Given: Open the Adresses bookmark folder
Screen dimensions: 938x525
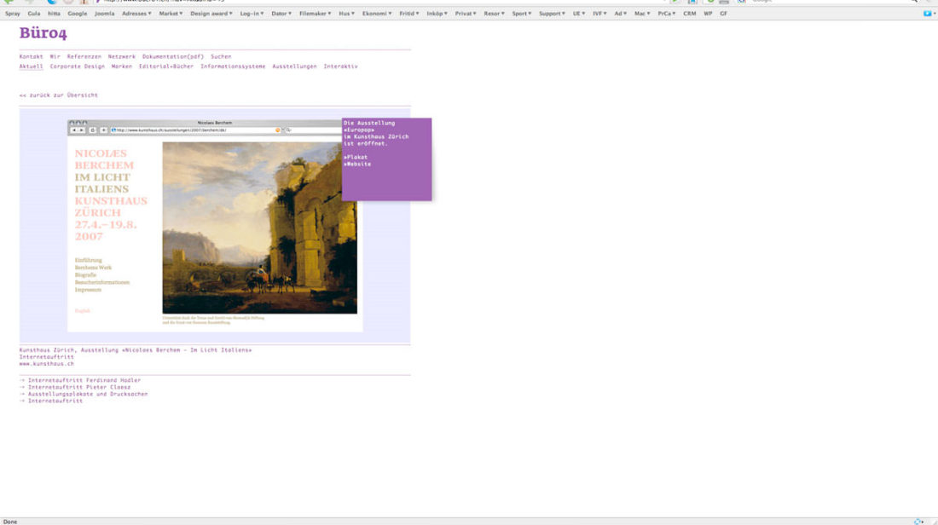Looking at the screenshot, I should click(x=136, y=13).
